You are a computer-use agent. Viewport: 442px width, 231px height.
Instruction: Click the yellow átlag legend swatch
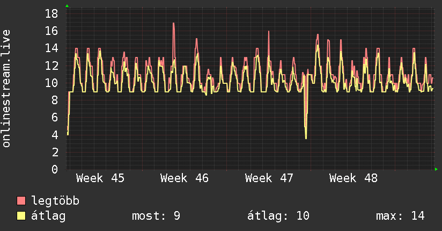click(21, 216)
